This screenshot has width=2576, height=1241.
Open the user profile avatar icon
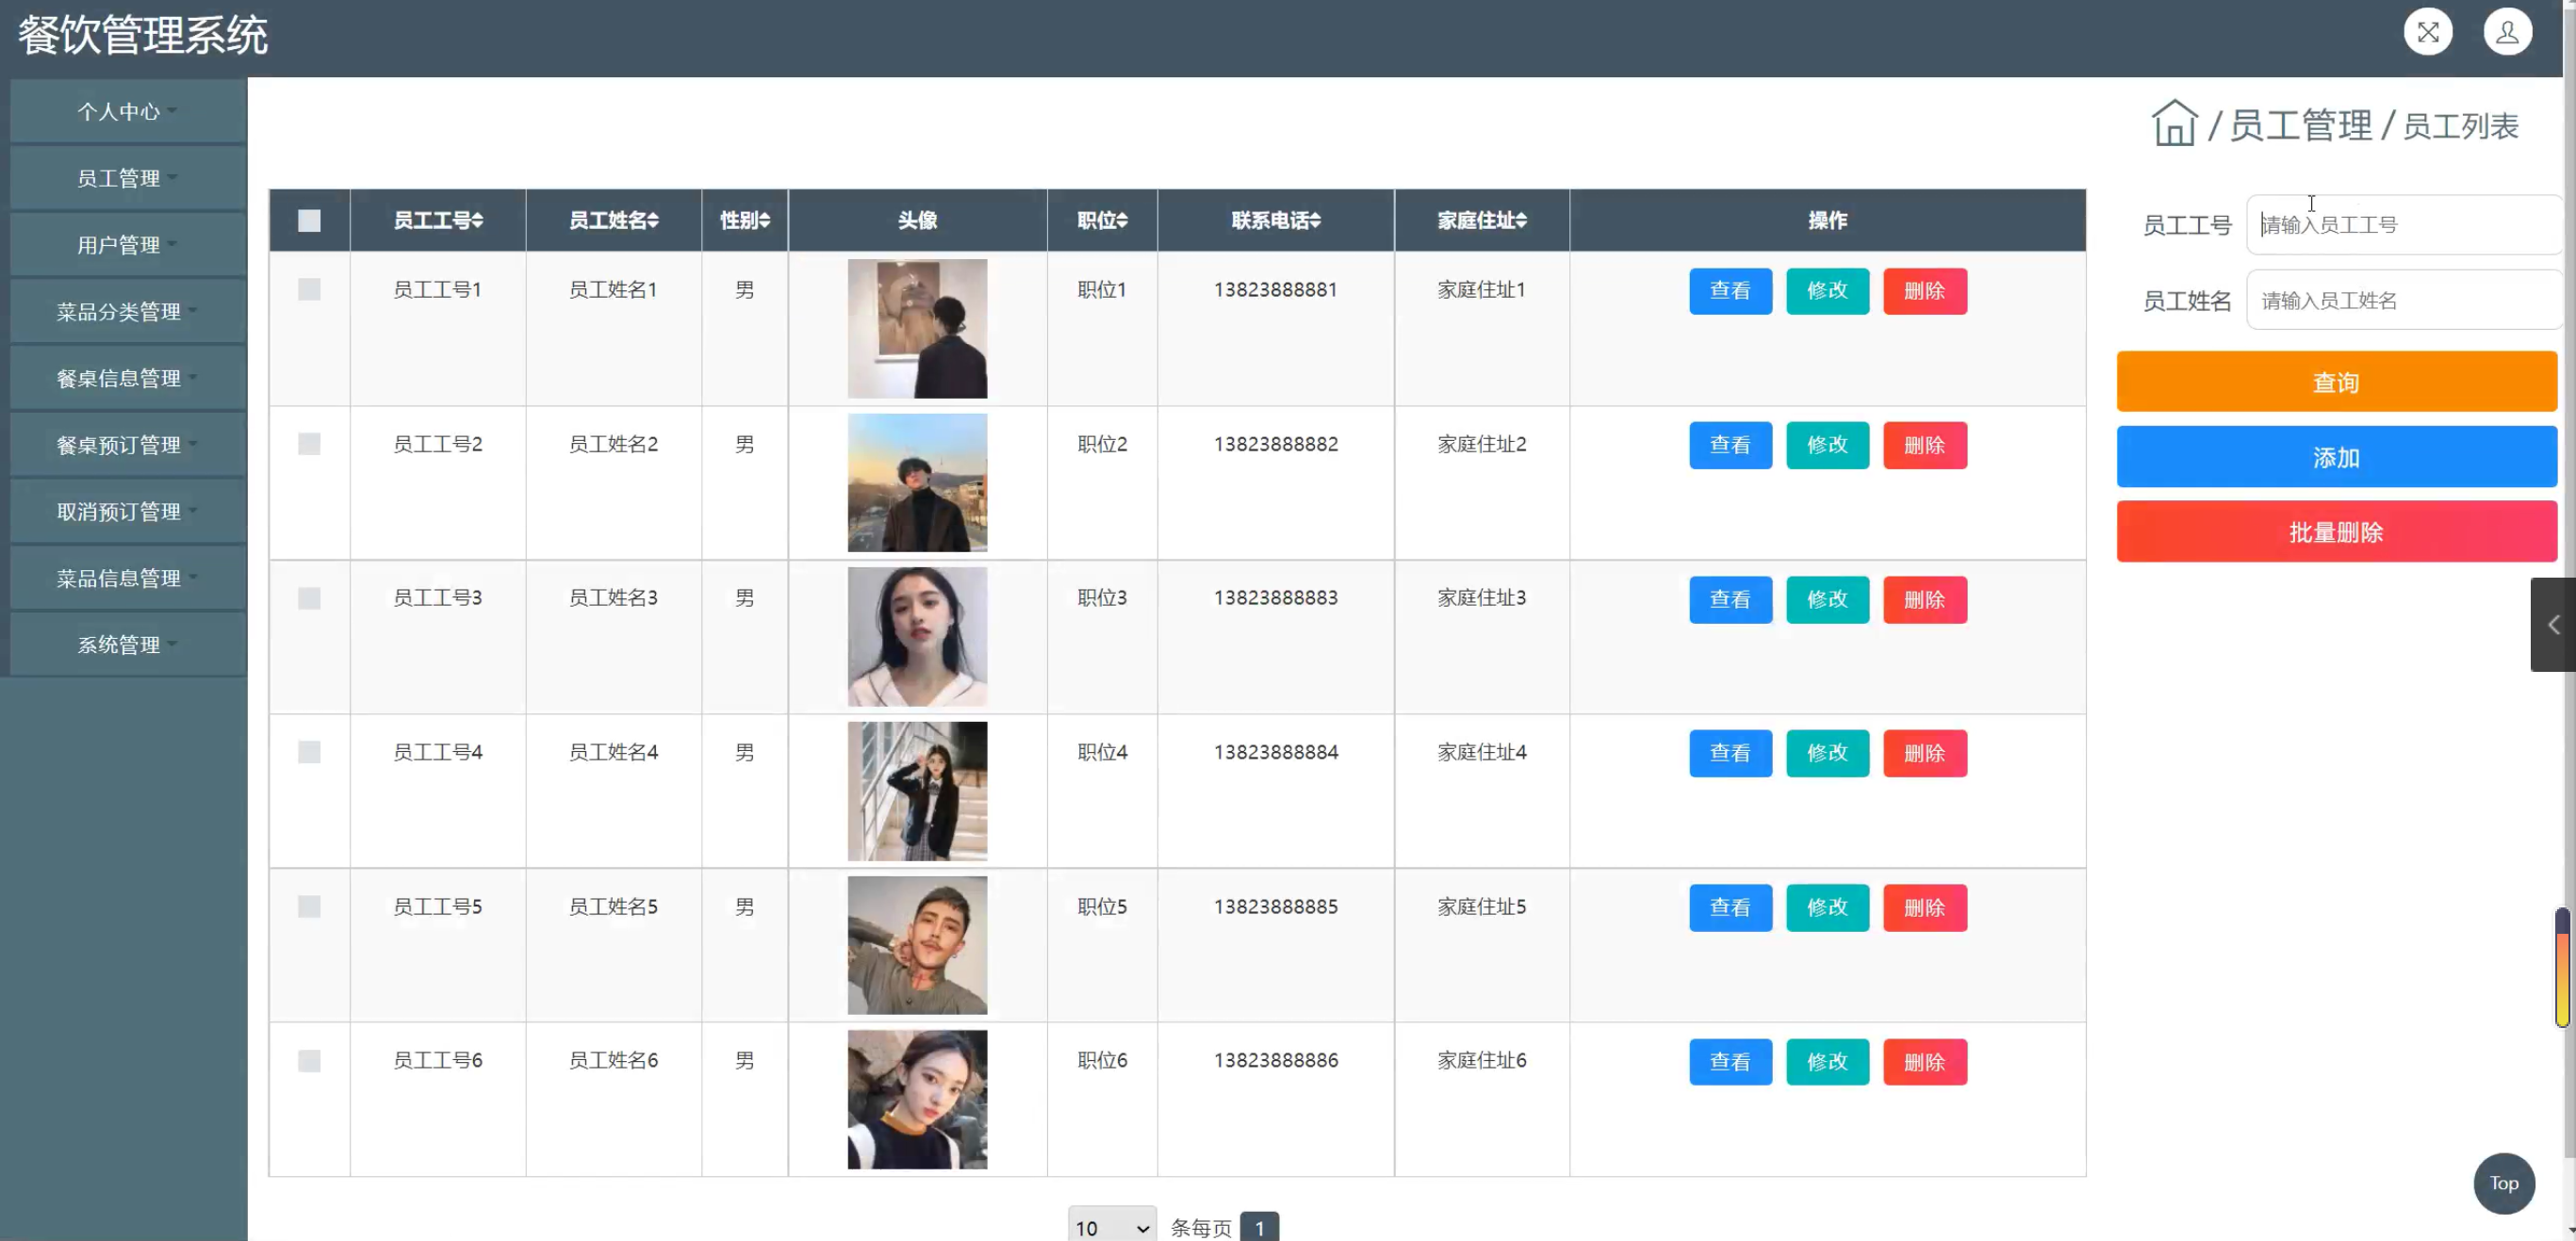coord(2507,33)
